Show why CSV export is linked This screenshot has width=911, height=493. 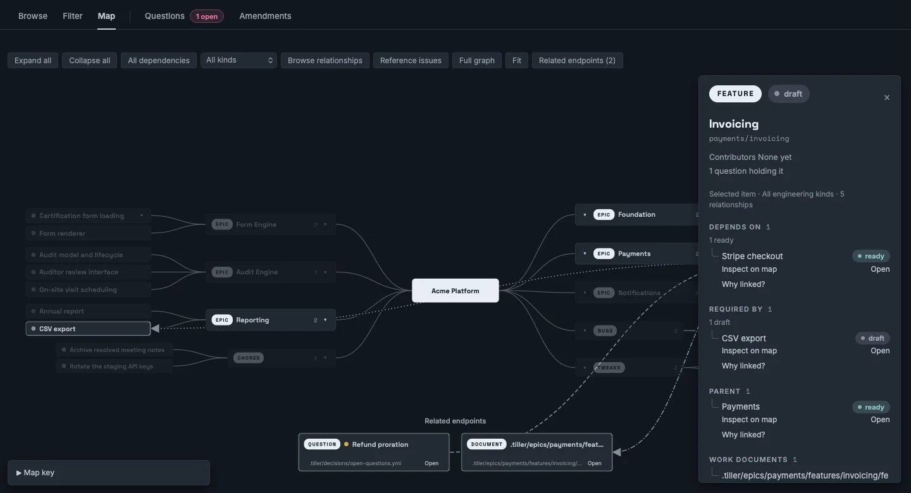click(x=743, y=366)
